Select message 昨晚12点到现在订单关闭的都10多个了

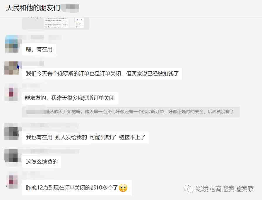tap(77, 188)
